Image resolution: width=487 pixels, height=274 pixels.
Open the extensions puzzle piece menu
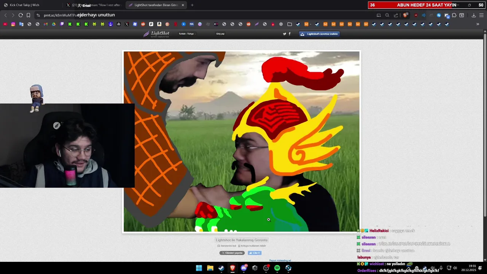click(454, 15)
